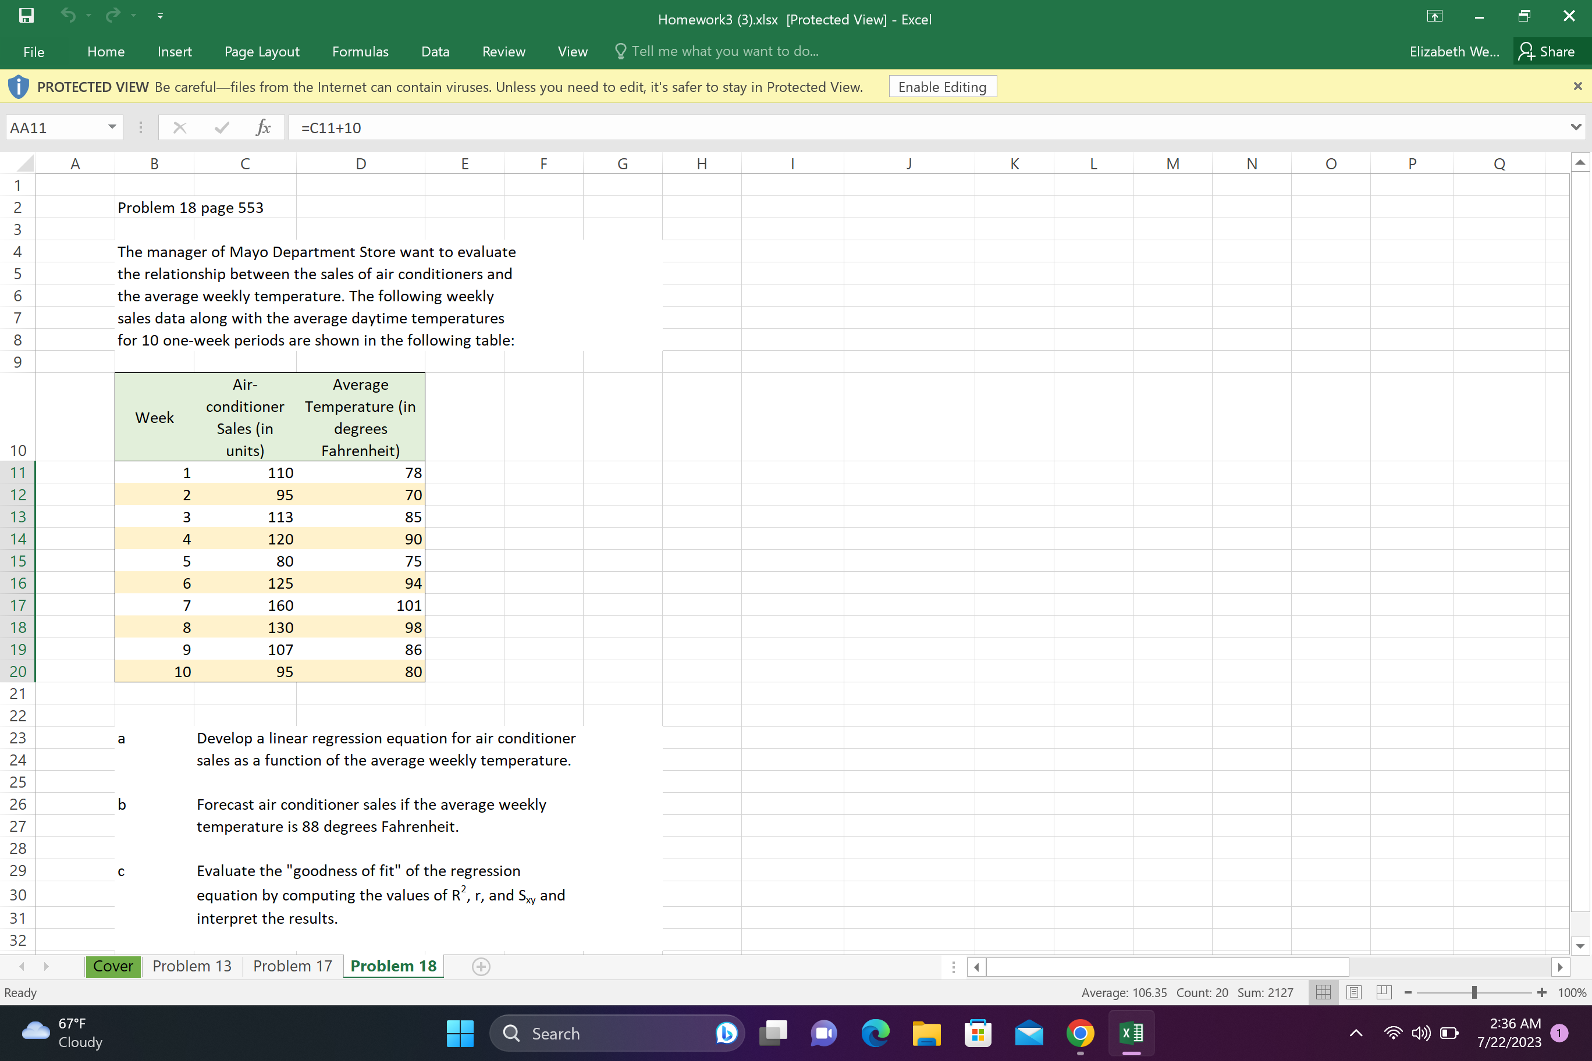Open the Problem 13 sheet tab

[x=191, y=966]
